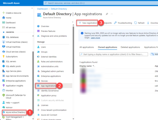Open the Deleted applications tab
This screenshot has height=120, width=158.
[x=130, y=47]
